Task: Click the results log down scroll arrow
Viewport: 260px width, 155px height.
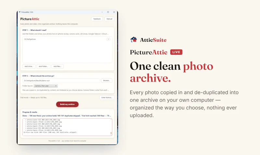Action: (111, 135)
